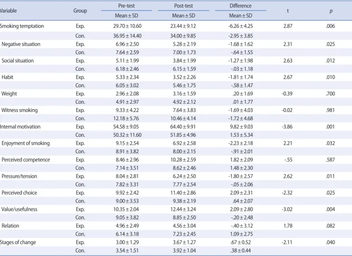This screenshot has height=256, width=352.
Task: Click difference value .38 ± 0.44
Action: pos(241,250)
